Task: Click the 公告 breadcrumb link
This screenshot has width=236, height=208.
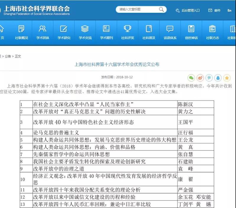Action: point(8,56)
